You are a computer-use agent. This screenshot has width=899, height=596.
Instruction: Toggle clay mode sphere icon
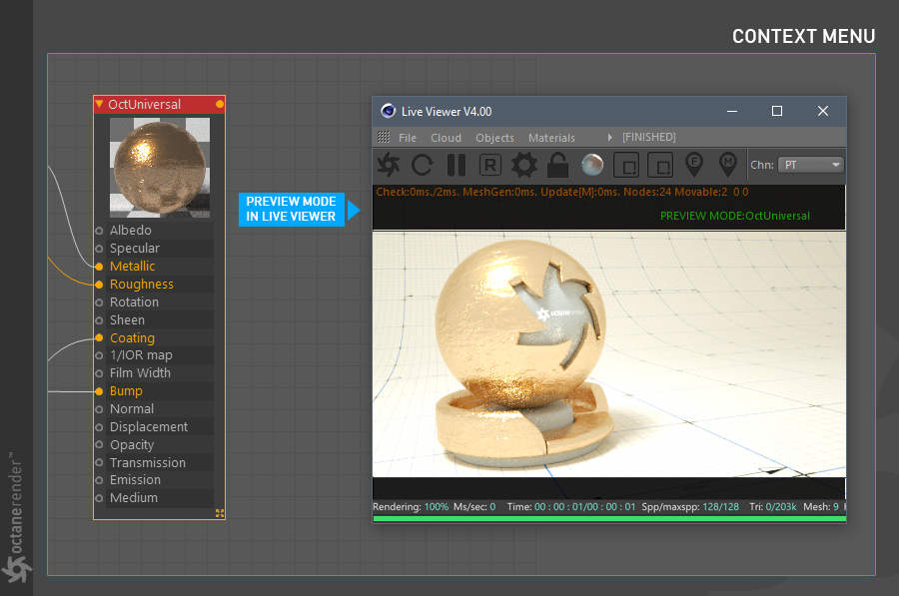[591, 165]
